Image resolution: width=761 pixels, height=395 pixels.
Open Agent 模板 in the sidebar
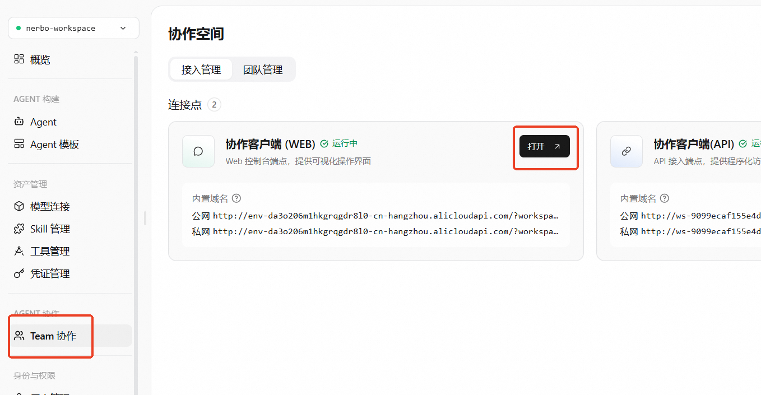point(70,144)
